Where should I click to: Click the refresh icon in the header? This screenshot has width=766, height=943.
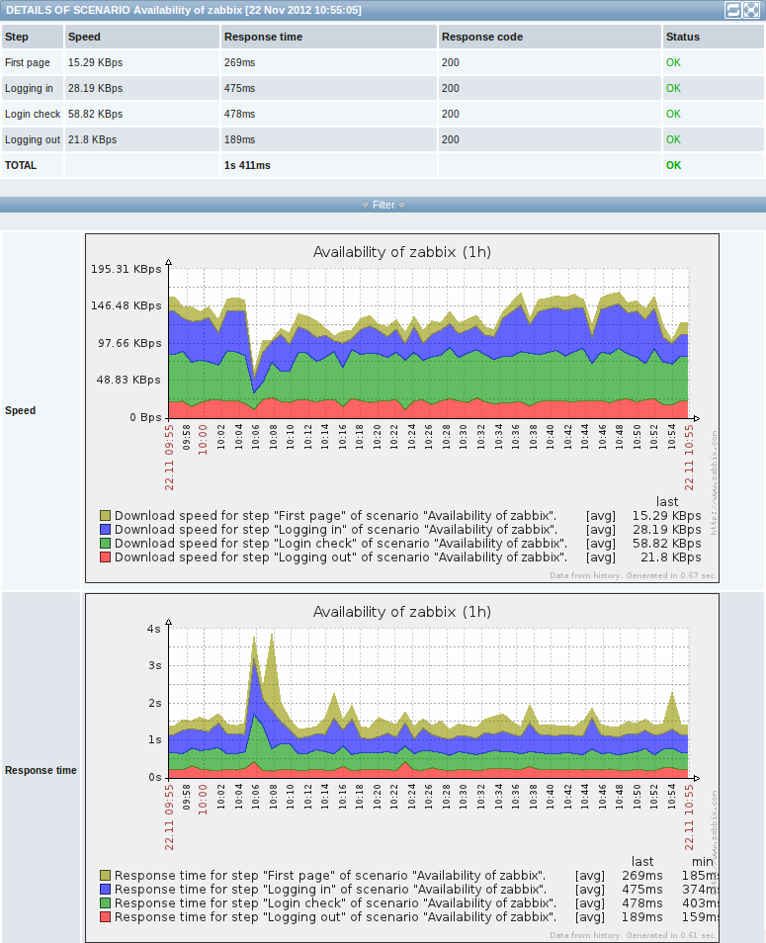(732, 10)
